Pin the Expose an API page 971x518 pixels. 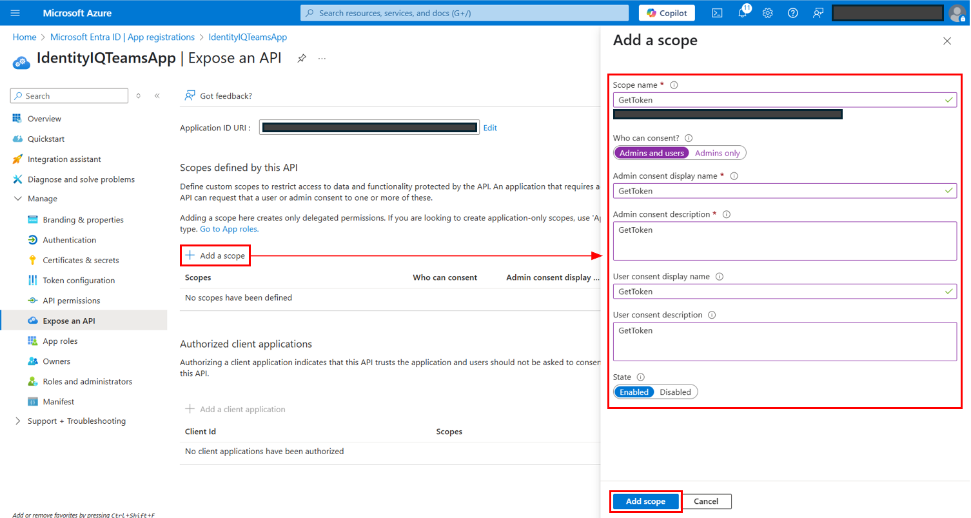click(301, 58)
